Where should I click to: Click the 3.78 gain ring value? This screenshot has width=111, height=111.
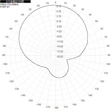59,16
